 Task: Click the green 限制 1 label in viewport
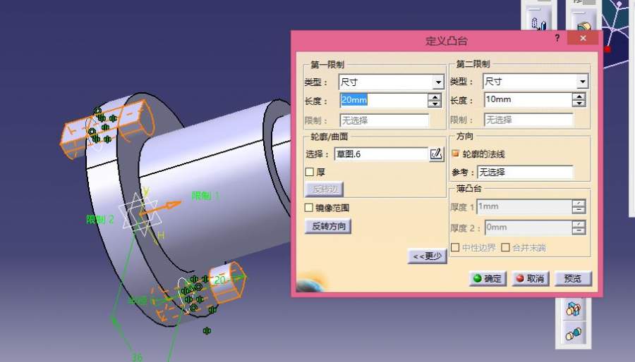(x=205, y=196)
